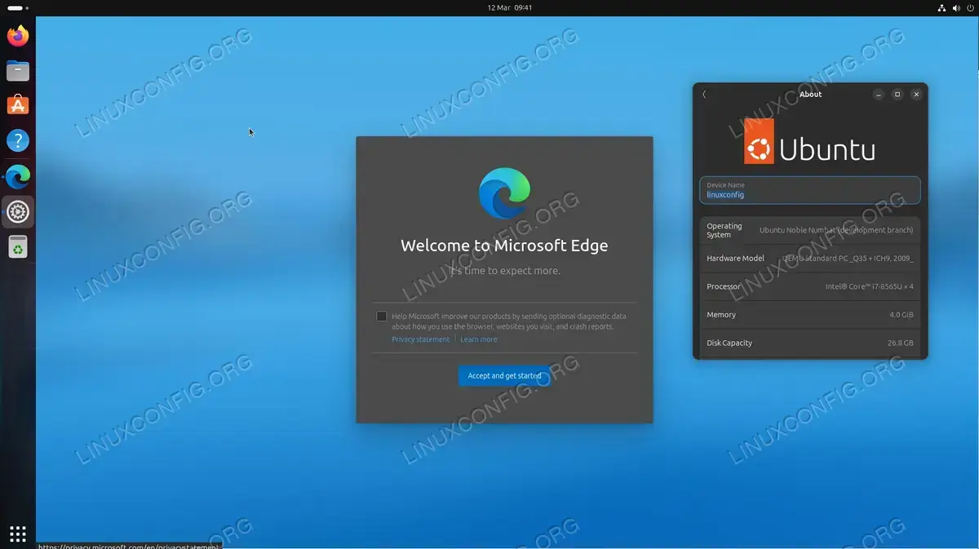Enable optional diagnostic data checkbox
The height and width of the screenshot is (549, 979).
tap(381, 317)
